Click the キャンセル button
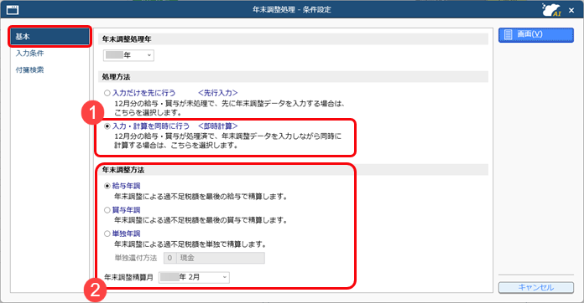Screen dimensions: 584x303 click(536, 287)
